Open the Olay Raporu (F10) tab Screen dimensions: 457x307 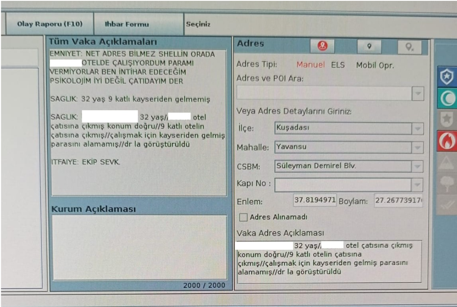coord(49,24)
